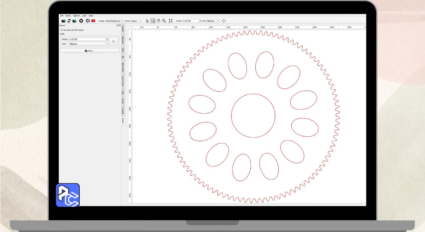The image size is (425, 232).
Task: Click the toolbar Factor spinner arrows
Action: pyautogui.click(x=200, y=21)
